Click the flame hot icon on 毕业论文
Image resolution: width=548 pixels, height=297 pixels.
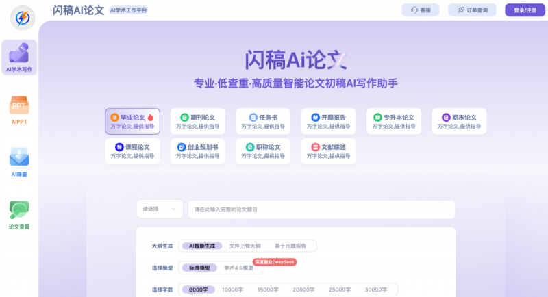pos(151,117)
